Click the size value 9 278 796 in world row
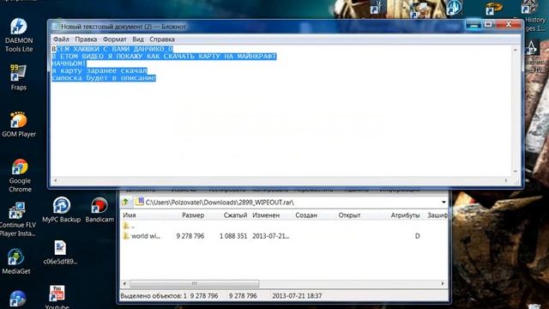Screen dimensions: 549x309 pyautogui.click(x=190, y=236)
